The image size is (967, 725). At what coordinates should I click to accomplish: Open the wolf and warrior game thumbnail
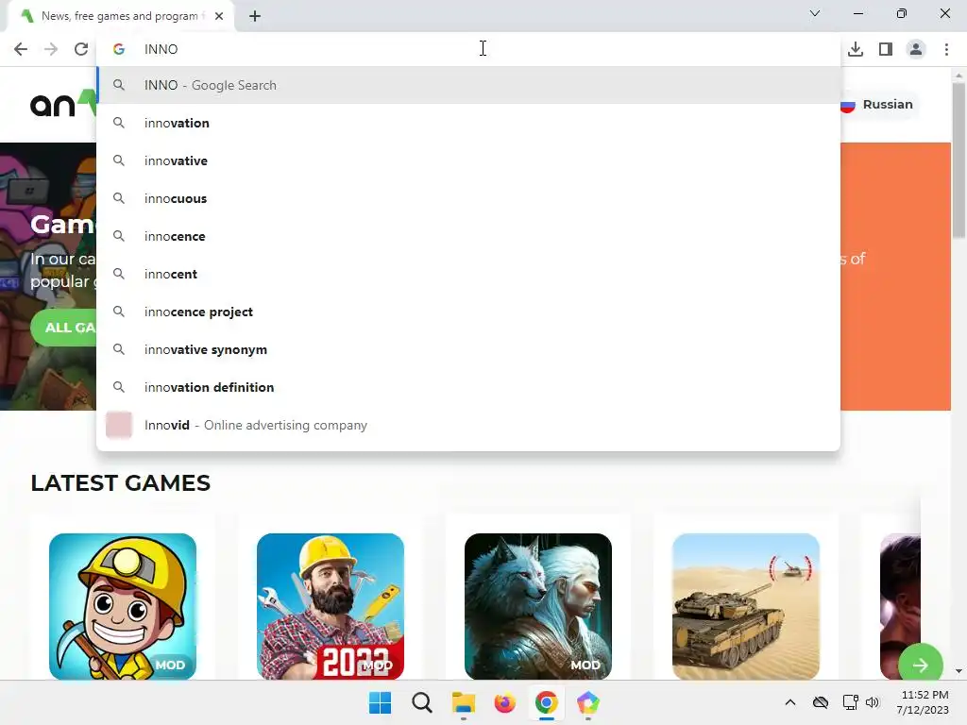(538, 607)
